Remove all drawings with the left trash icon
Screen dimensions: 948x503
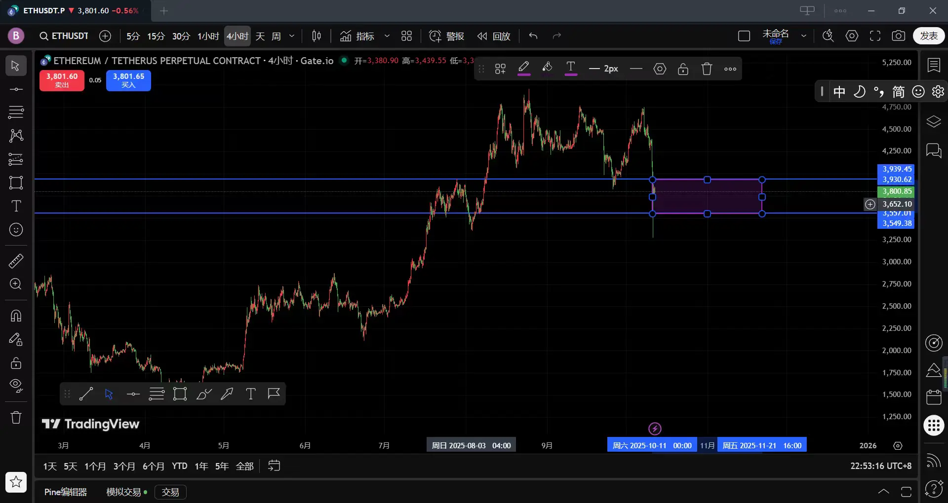[16, 417]
